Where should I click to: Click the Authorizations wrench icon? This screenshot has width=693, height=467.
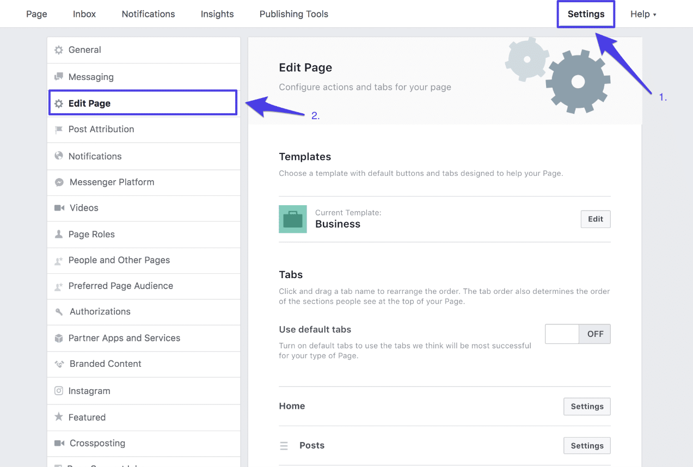pyautogui.click(x=59, y=312)
